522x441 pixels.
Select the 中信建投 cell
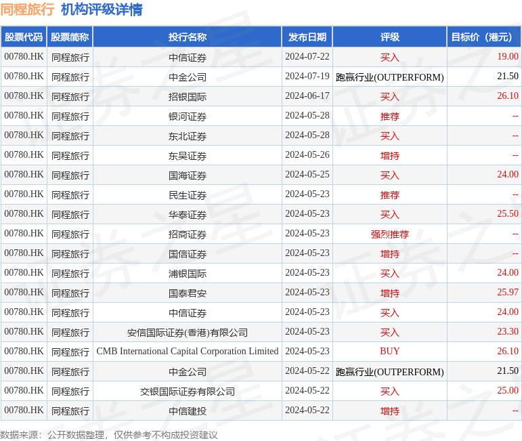click(x=188, y=411)
